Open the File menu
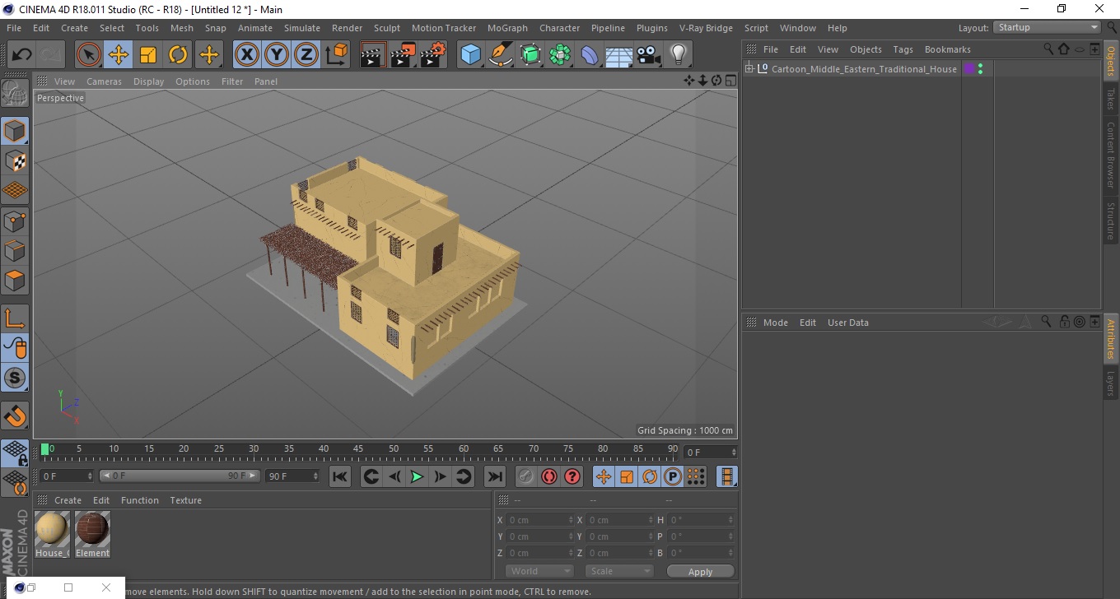Screen dimensions: 1120x599 coord(14,28)
